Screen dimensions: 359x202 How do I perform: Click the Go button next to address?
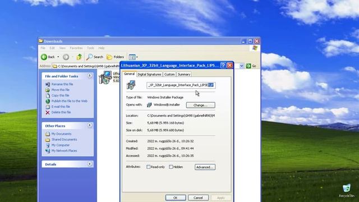pos(251,66)
